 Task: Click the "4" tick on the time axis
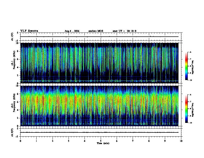point(84,141)
